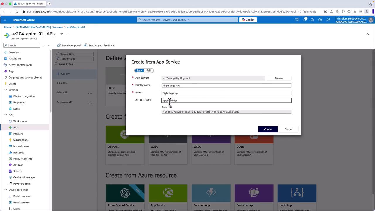Check the Group by tag checkbox

(x=56, y=64)
